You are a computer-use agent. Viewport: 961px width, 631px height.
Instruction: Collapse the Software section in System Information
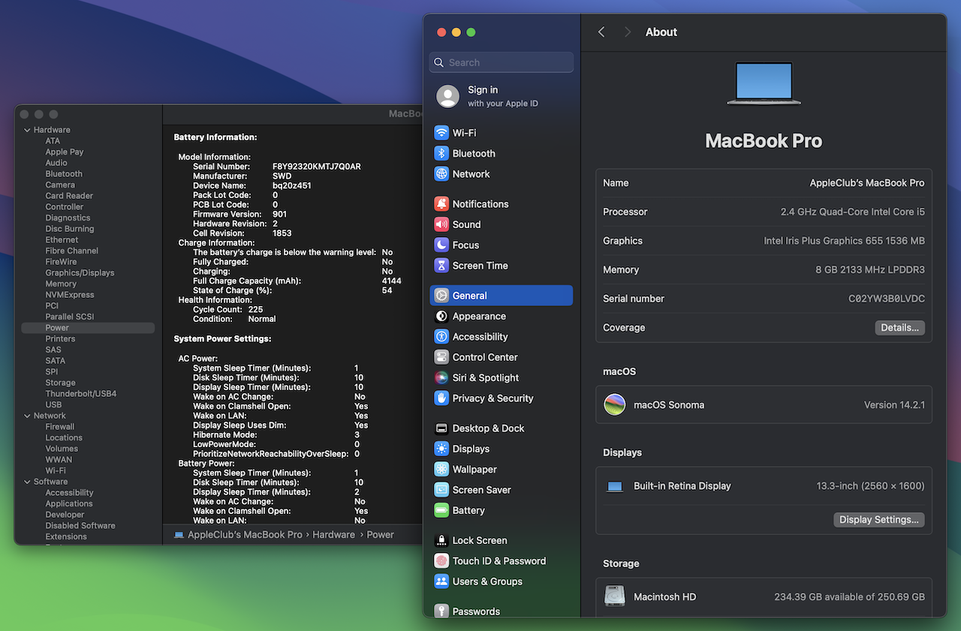27,482
